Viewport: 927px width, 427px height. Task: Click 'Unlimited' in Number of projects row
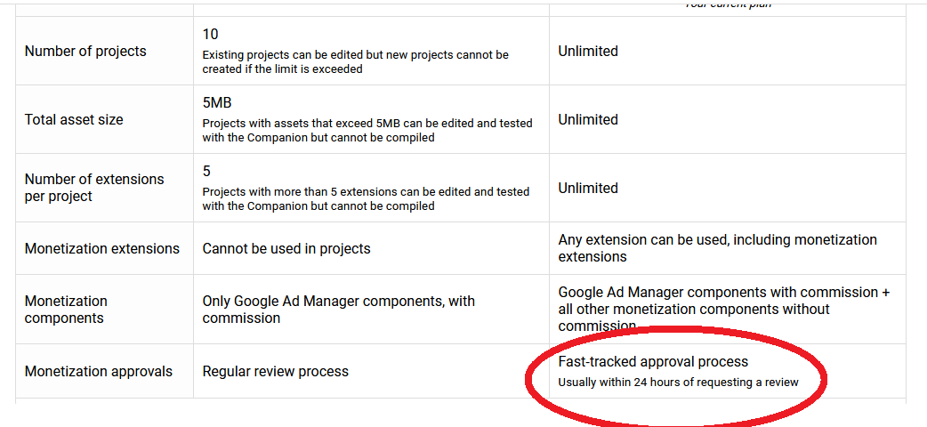click(x=588, y=52)
